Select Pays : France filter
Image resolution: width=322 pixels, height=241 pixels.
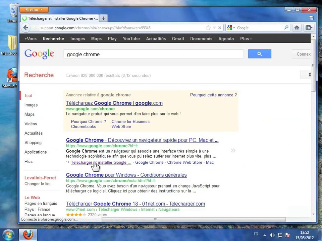click(37, 209)
